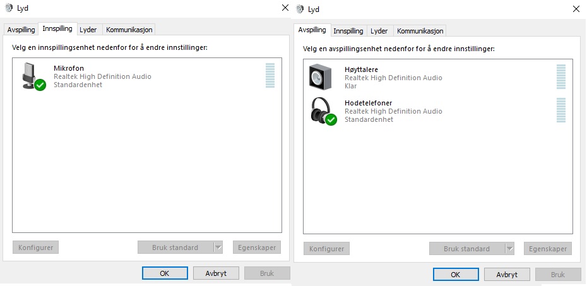Click Bruk standard in right window
The image size is (587, 286).
pyautogui.click(x=466, y=249)
